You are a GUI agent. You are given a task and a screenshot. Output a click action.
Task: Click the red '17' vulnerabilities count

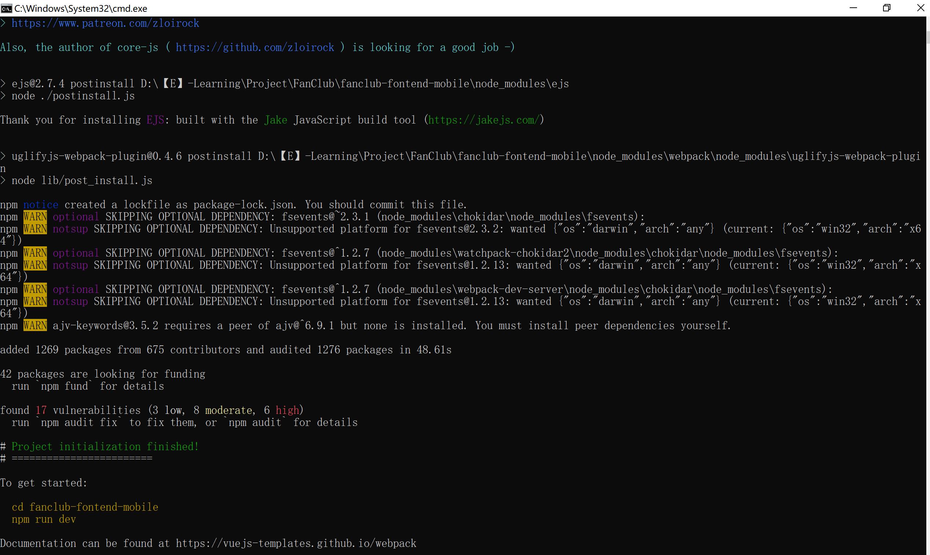(41, 410)
